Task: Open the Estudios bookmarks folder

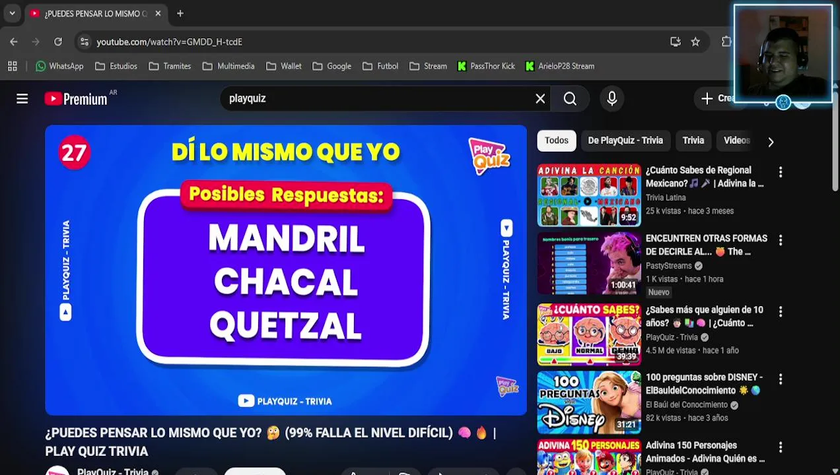Action: (x=116, y=66)
